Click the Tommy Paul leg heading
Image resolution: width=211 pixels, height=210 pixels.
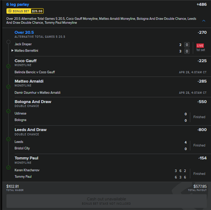coord(27,158)
